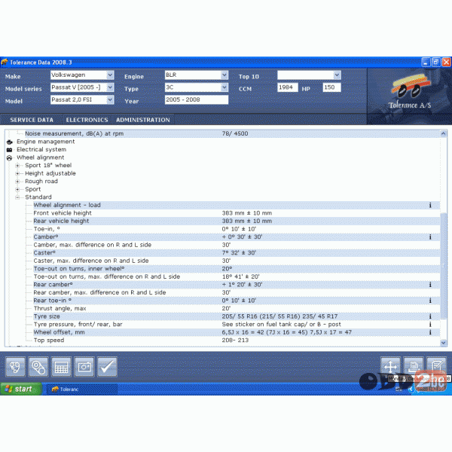Click the four-arrow move icon
This screenshot has width=452, height=452.
click(x=390, y=367)
